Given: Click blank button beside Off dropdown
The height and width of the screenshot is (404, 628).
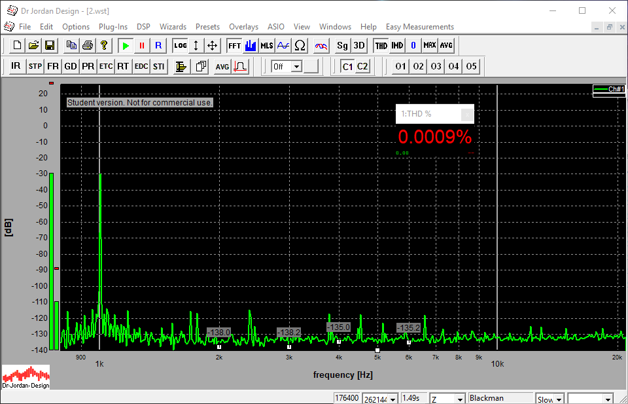Looking at the screenshot, I should coord(311,66).
